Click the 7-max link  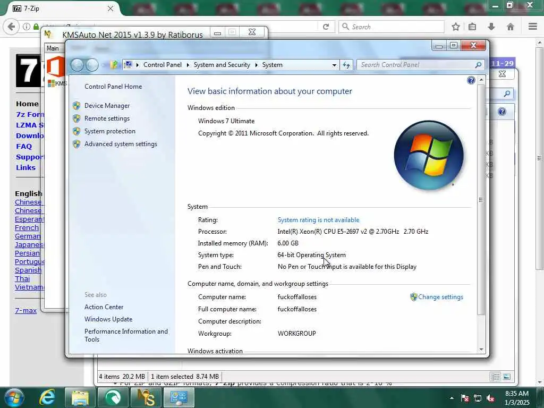click(25, 310)
